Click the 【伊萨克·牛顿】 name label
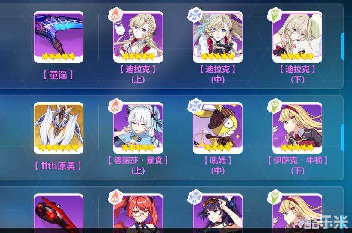Screen dimensions: 352x233 tap(298, 160)
